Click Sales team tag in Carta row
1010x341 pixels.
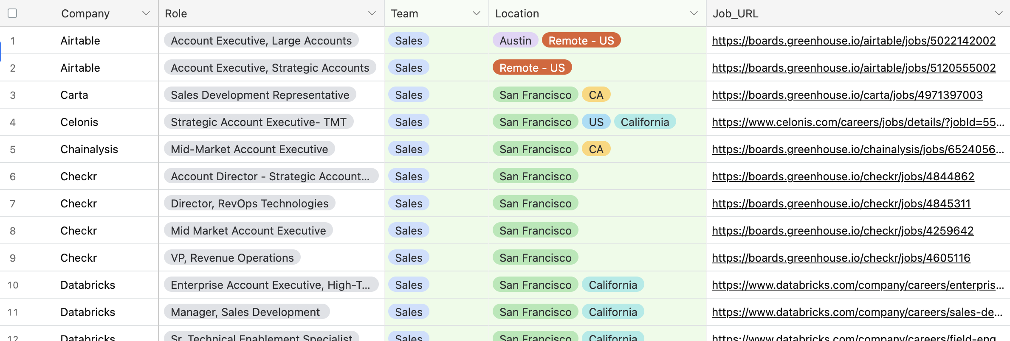click(x=409, y=95)
